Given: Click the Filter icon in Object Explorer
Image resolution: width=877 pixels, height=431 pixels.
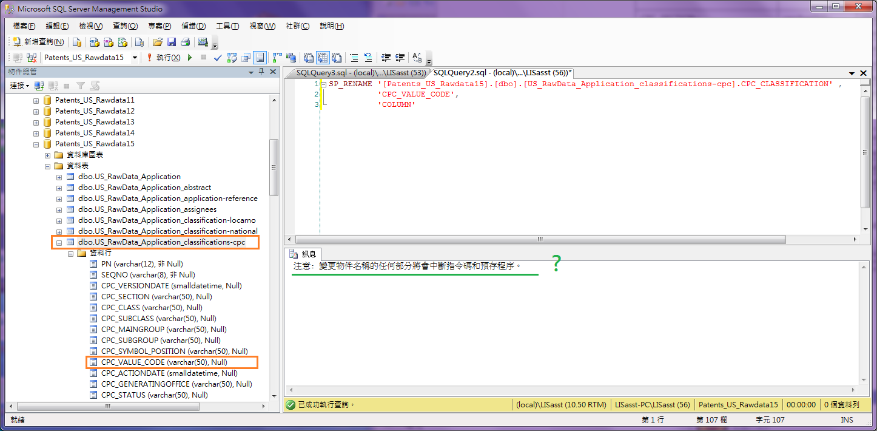Looking at the screenshot, I should tap(80, 85).
